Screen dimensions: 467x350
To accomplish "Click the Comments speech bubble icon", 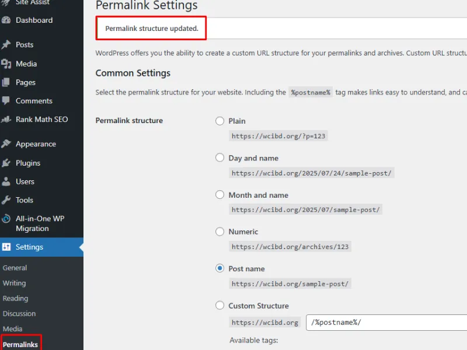I will 6,100.
